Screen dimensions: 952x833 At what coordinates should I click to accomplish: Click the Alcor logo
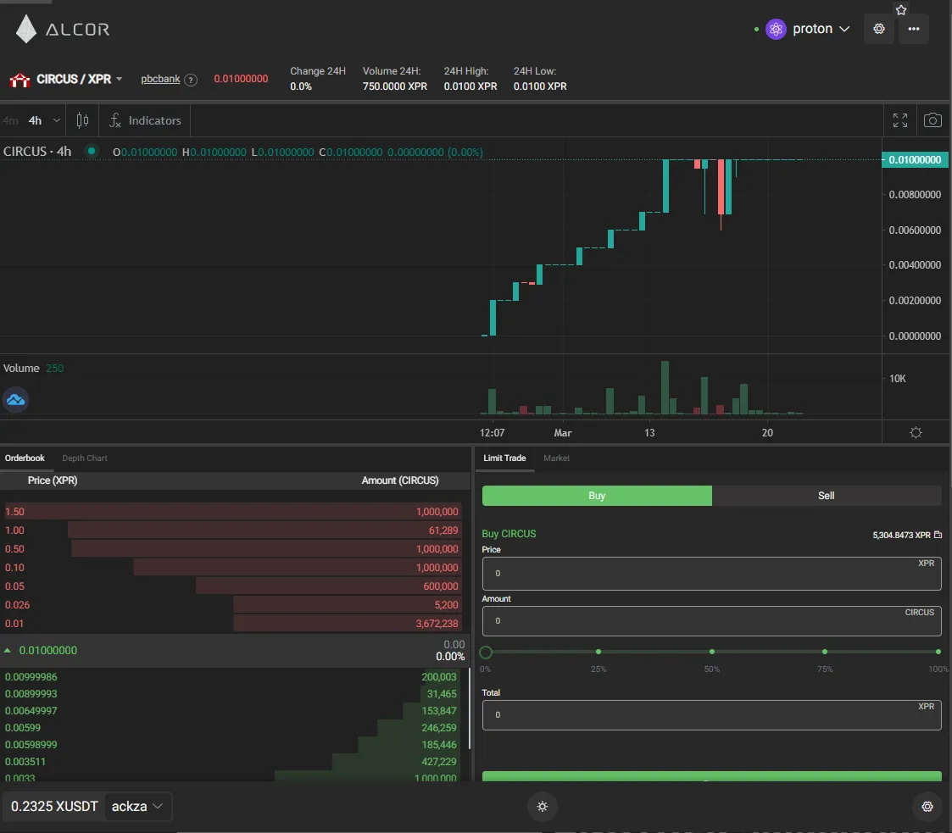click(x=63, y=29)
